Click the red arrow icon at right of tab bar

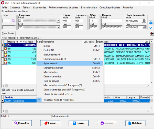tap(152, 33)
